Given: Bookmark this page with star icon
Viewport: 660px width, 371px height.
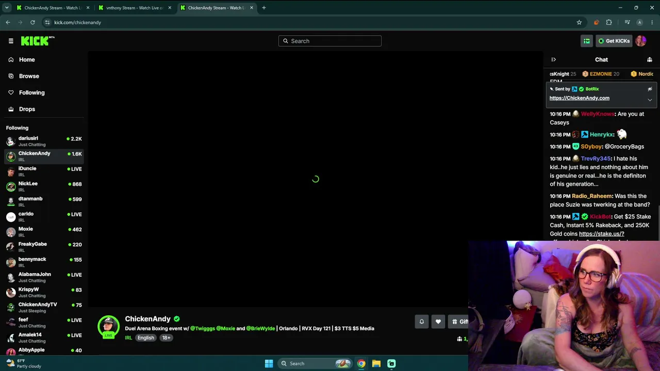Looking at the screenshot, I should coord(579,23).
